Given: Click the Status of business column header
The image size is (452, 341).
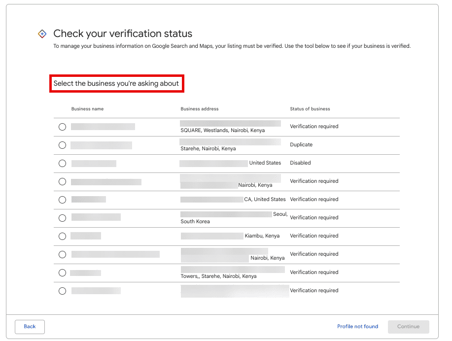Looking at the screenshot, I should pyautogui.click(x=310, y=109).
